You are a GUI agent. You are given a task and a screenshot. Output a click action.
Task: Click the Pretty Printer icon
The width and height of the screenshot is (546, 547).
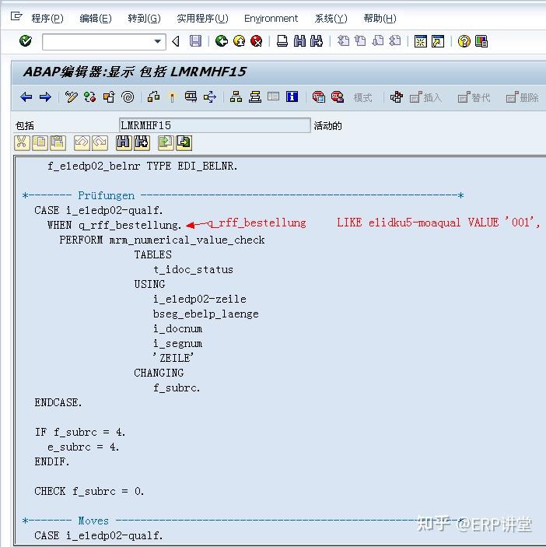coord(397,97)
